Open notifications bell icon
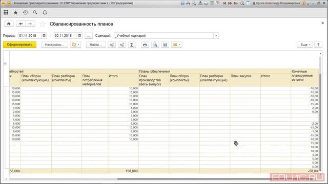Screen dimensions: 328x184 (45, 12)
